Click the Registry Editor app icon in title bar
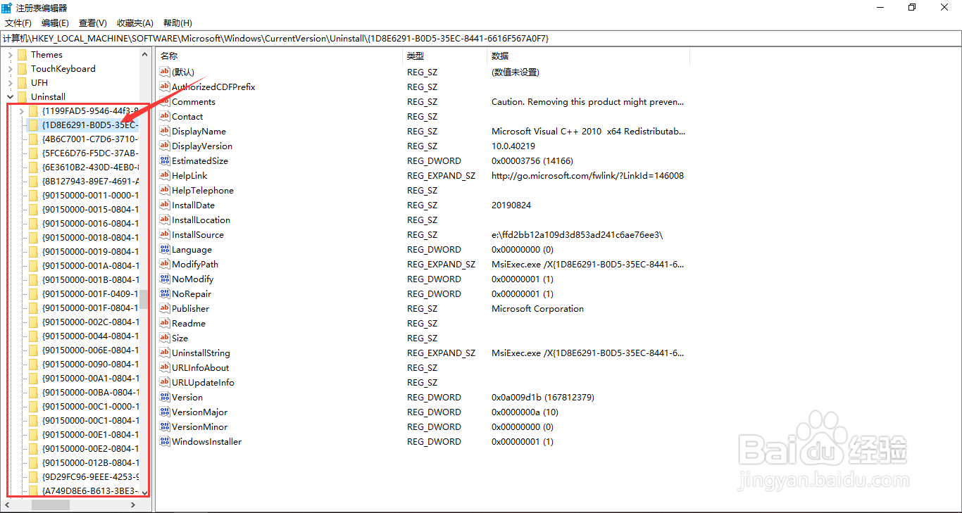The image size is (962, 513). pyautogui.click(x=7, y=8)
